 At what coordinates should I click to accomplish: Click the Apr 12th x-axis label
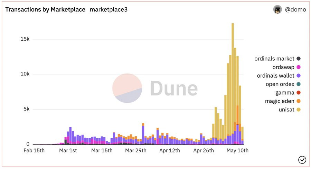[170, 150]
